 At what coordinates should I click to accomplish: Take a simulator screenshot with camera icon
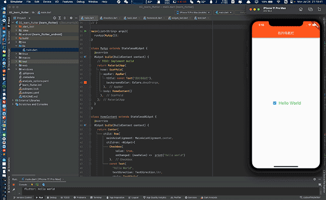click(x=310, y=10)
